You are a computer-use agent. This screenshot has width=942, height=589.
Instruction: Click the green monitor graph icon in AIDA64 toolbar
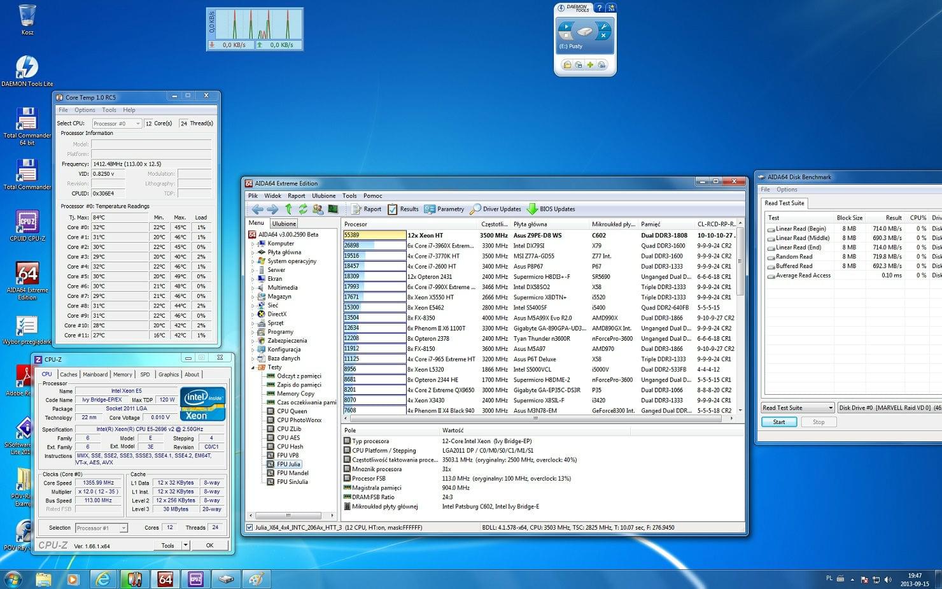(333, 209)
